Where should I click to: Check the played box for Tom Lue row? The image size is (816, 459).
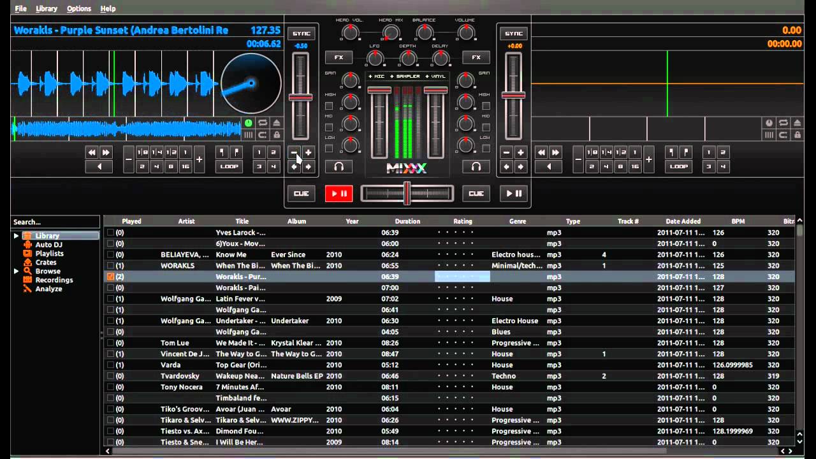pos(110,343)
